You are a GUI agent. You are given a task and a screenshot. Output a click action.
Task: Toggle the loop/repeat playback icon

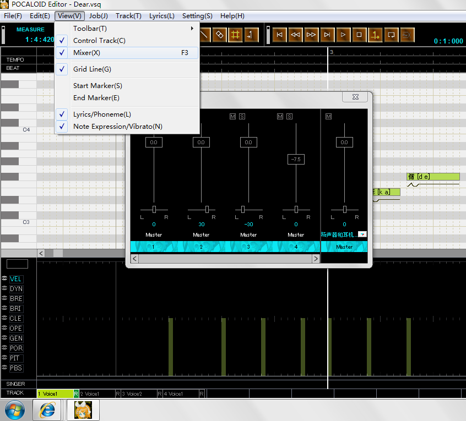coord(391,35)
